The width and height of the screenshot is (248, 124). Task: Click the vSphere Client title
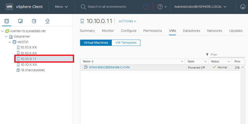click(29, 7)
